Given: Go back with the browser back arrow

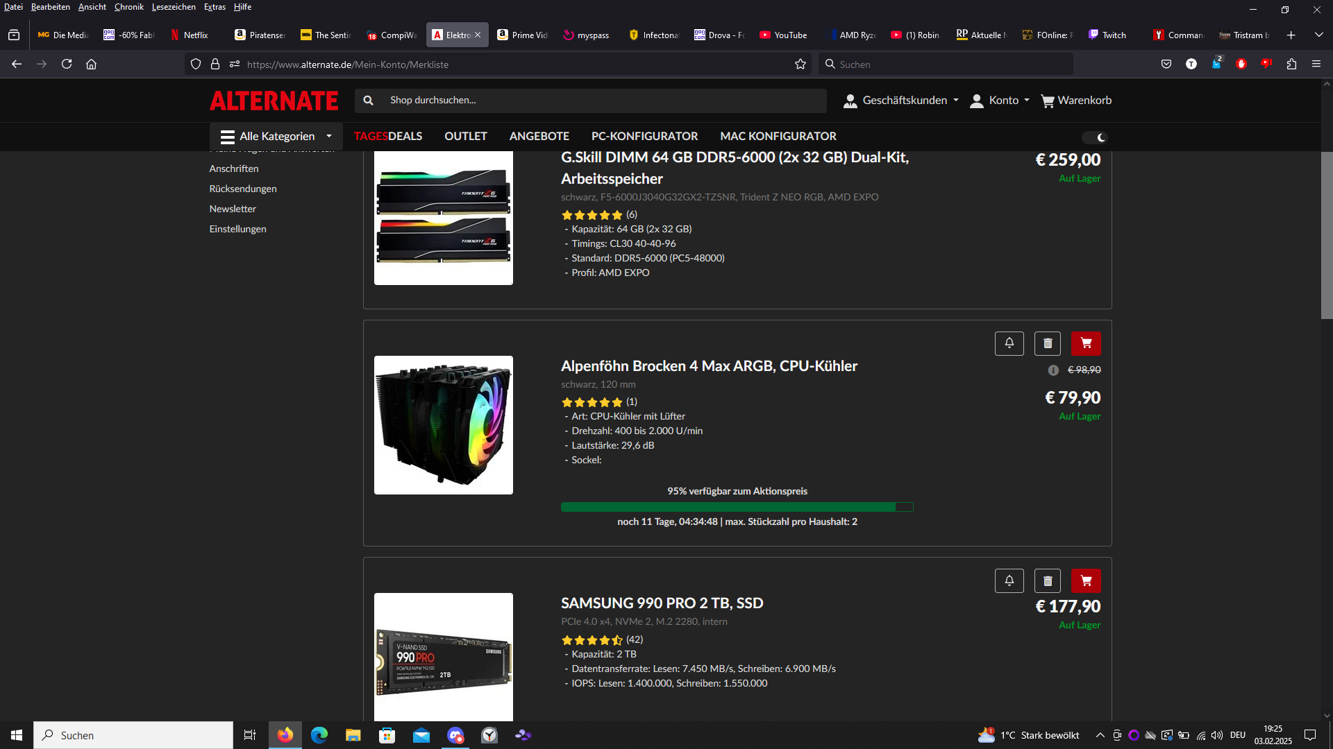Looking at the screenshot, I should 17,64.
